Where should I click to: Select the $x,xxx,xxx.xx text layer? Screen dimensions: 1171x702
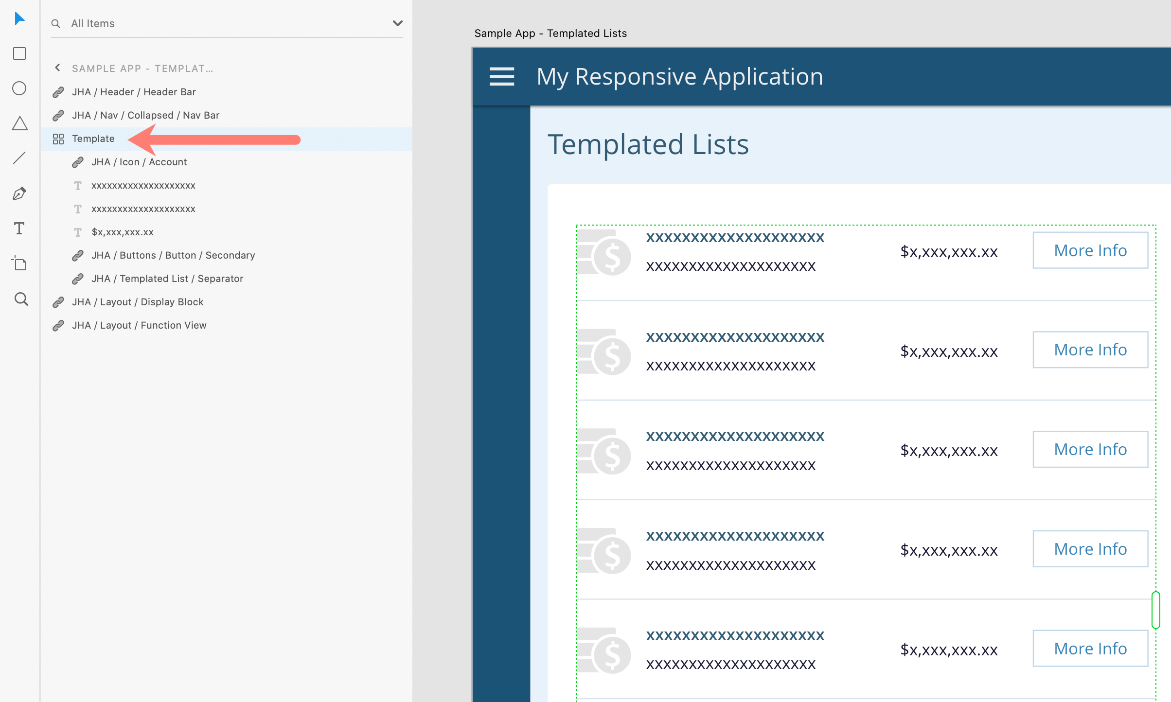(123, 232)
